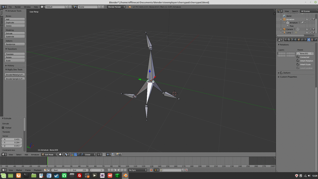This screenshot has height=179, width=318.
Task: Toggle renderability camera icon for Lamp
Action: 314,33
